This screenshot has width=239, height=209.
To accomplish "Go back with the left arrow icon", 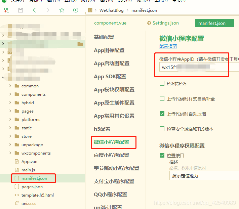I will 34,10.
